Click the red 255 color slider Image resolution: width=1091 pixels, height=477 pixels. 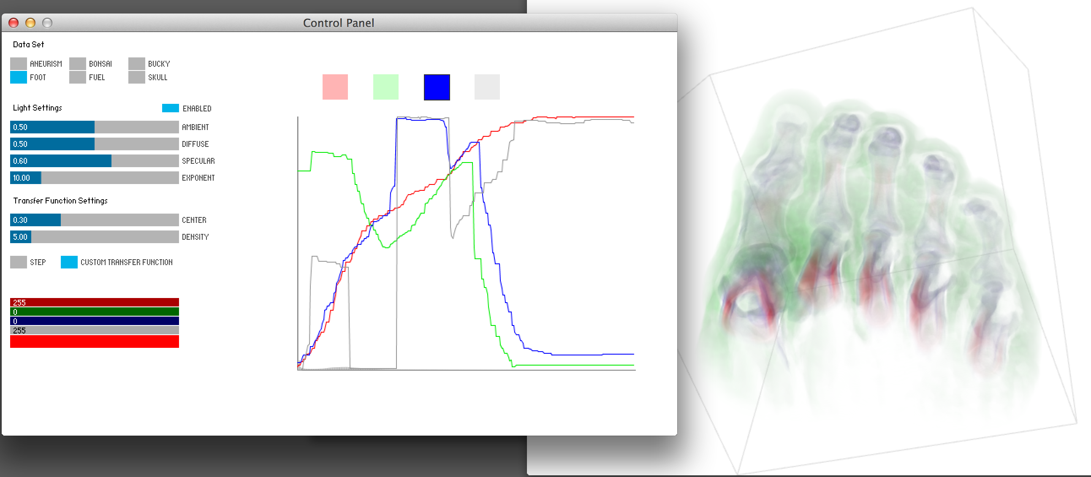tap(95, 302)
